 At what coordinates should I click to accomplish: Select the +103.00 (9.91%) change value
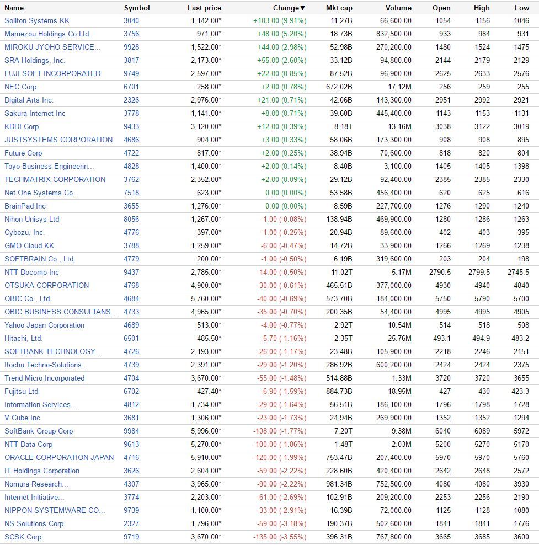coord(280,21)
